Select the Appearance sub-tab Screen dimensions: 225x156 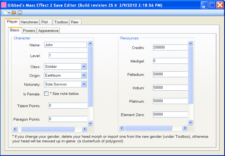48,31
